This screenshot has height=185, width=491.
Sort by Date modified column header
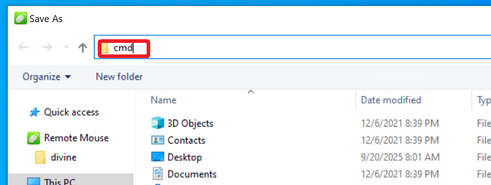(x=391, y=100)
